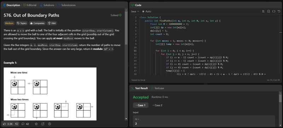This screenshot has width=283, height=128.
Task: Toggle the Auto lock setting
Action: (146, 11)
